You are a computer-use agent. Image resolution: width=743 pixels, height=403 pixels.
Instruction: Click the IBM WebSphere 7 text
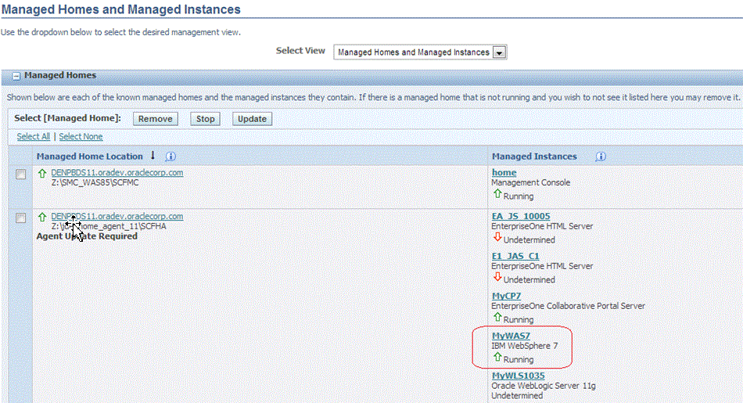coord(525,346)
